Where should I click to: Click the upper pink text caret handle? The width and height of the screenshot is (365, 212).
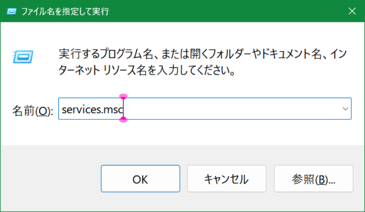click(123, 96)
